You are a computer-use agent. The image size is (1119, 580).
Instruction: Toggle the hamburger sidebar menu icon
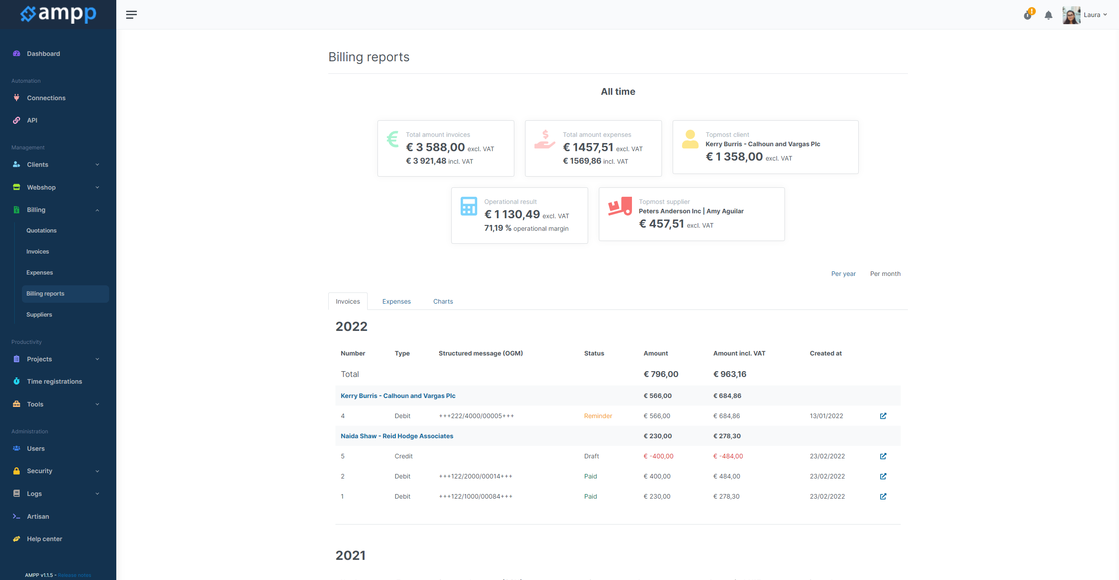[x=131, y=15]
